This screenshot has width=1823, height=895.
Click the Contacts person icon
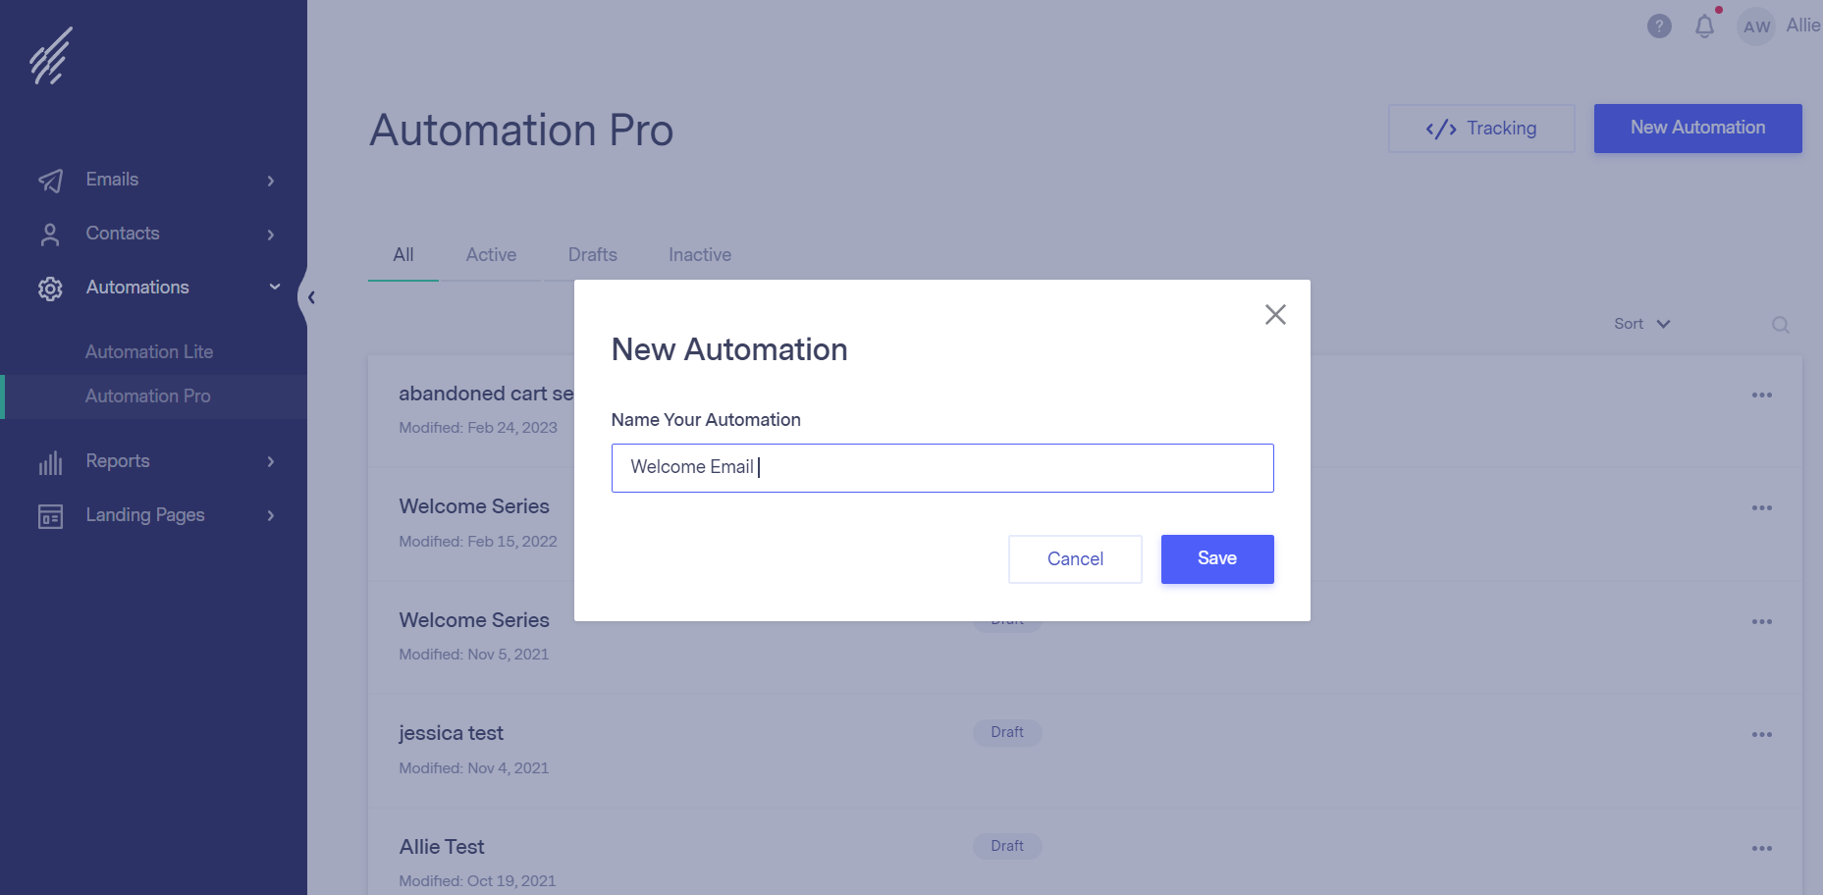click(50, 235)
